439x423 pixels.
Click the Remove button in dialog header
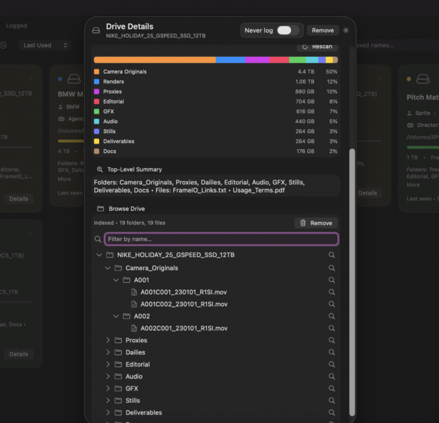[323, 30]
